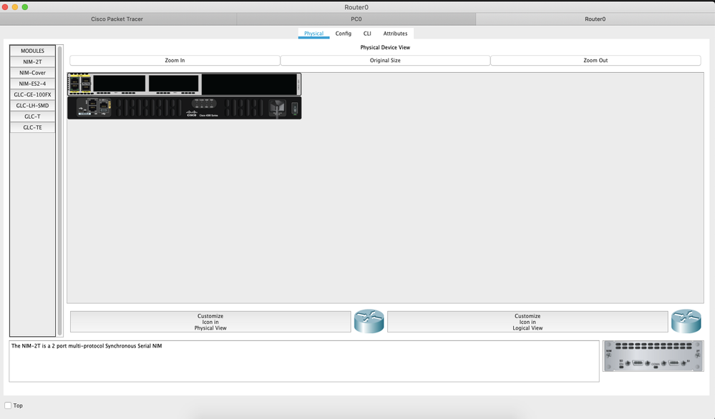This screenshot has width=715, height=419.
Task: Click the second empty NIM slot on router
Action: tap(174, 84)
